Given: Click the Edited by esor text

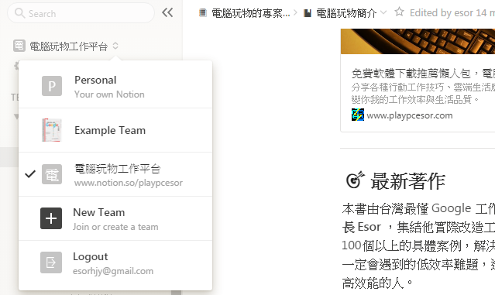Looking at the screenshot, I should tap(452, 13).
